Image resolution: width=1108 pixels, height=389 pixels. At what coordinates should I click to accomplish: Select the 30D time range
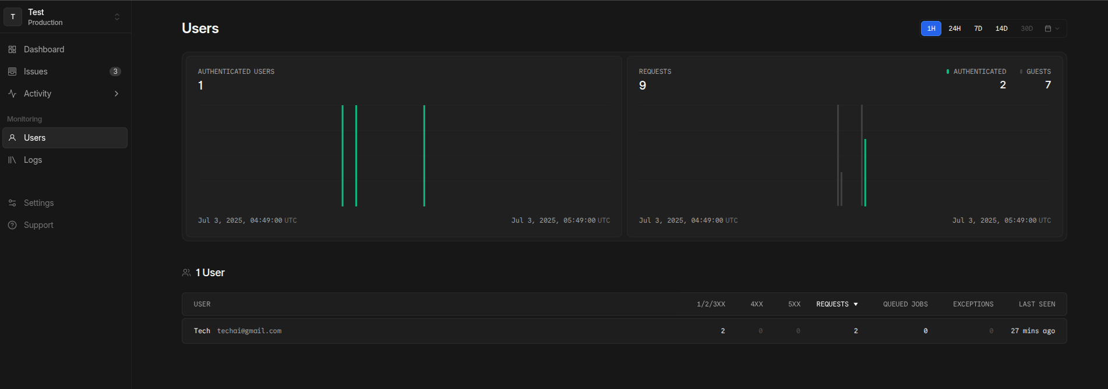click(1026, 28)
